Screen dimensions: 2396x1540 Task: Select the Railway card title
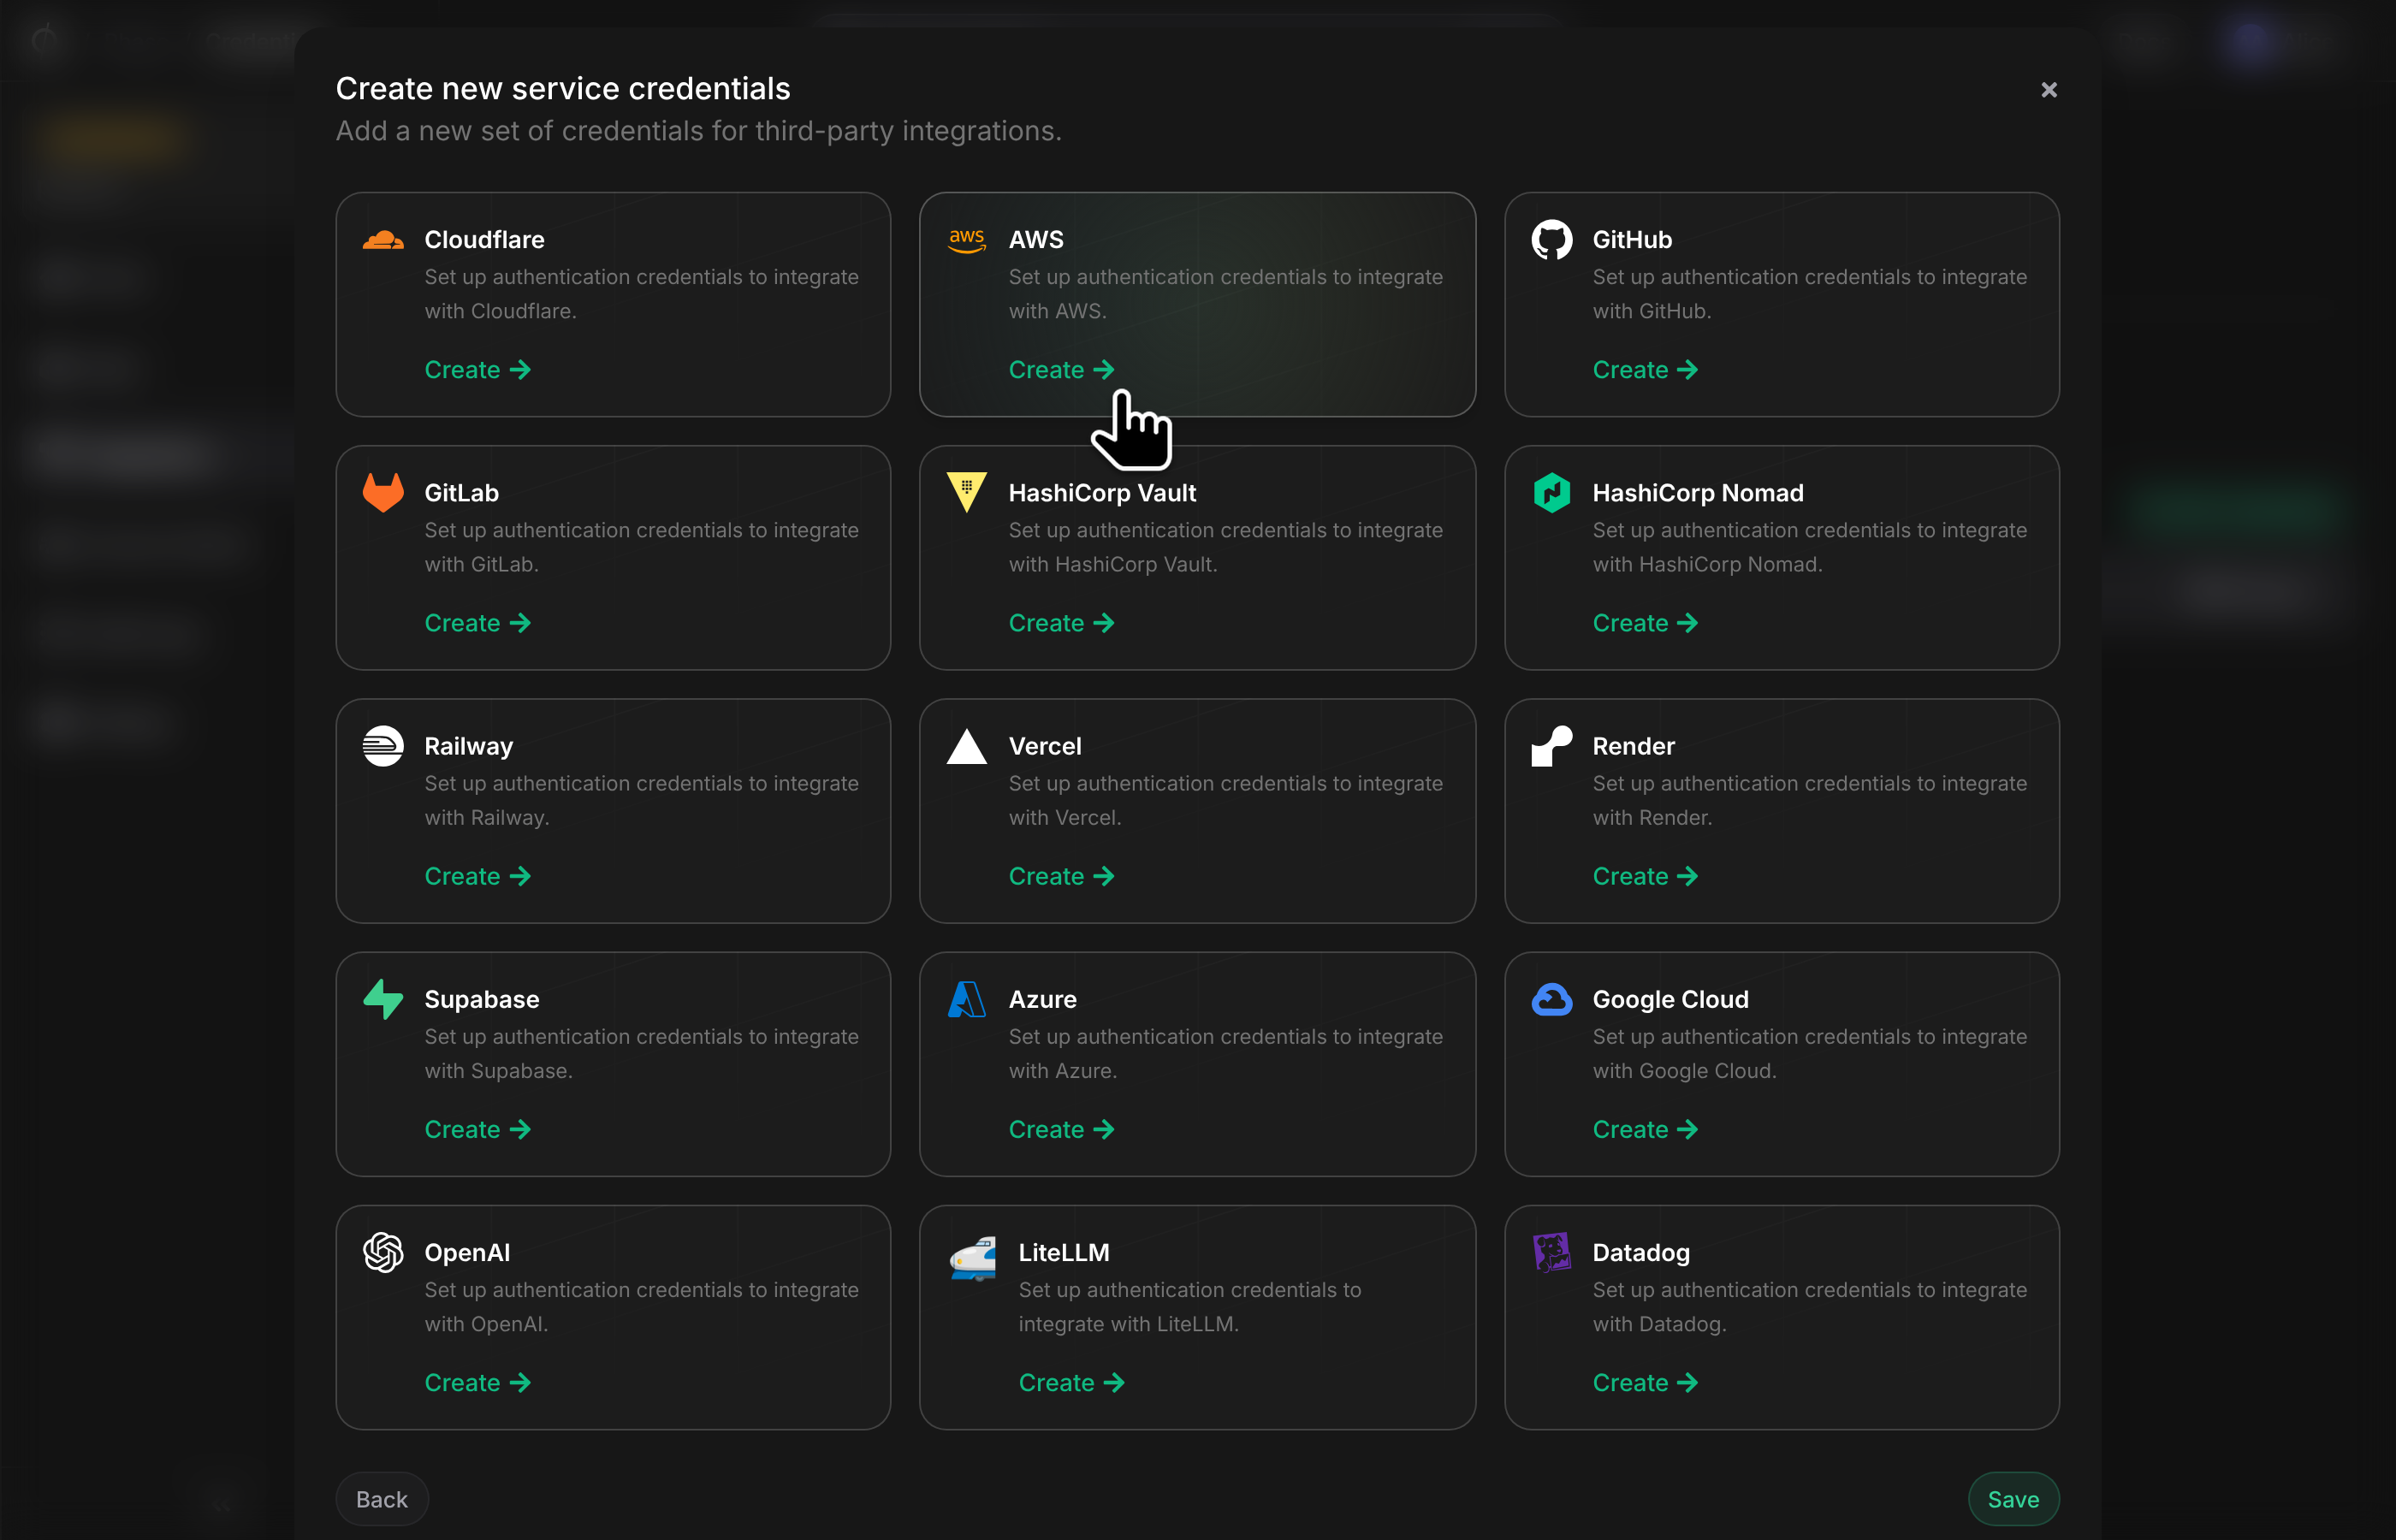(468, 746)
